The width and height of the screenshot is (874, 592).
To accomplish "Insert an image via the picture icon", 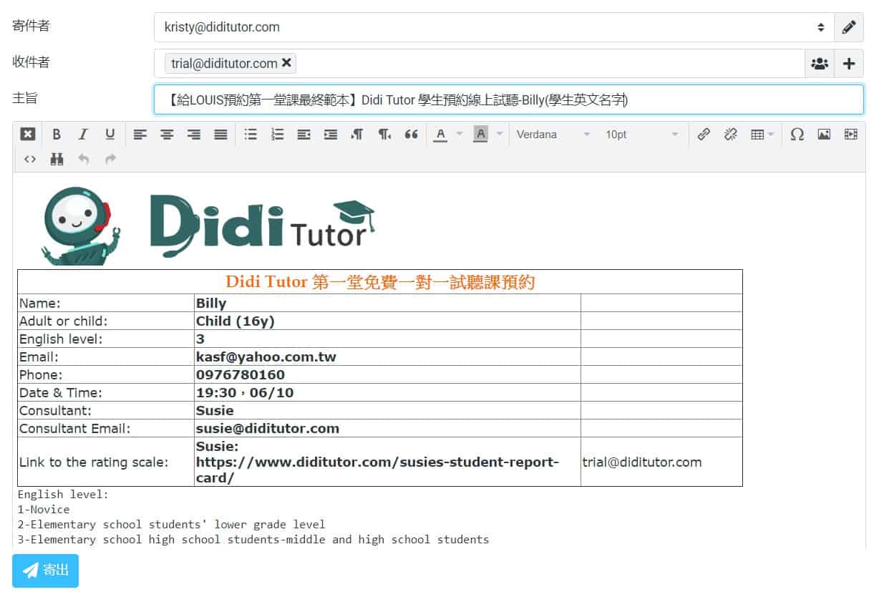I will pyautogui.click(x=824, y=134).
